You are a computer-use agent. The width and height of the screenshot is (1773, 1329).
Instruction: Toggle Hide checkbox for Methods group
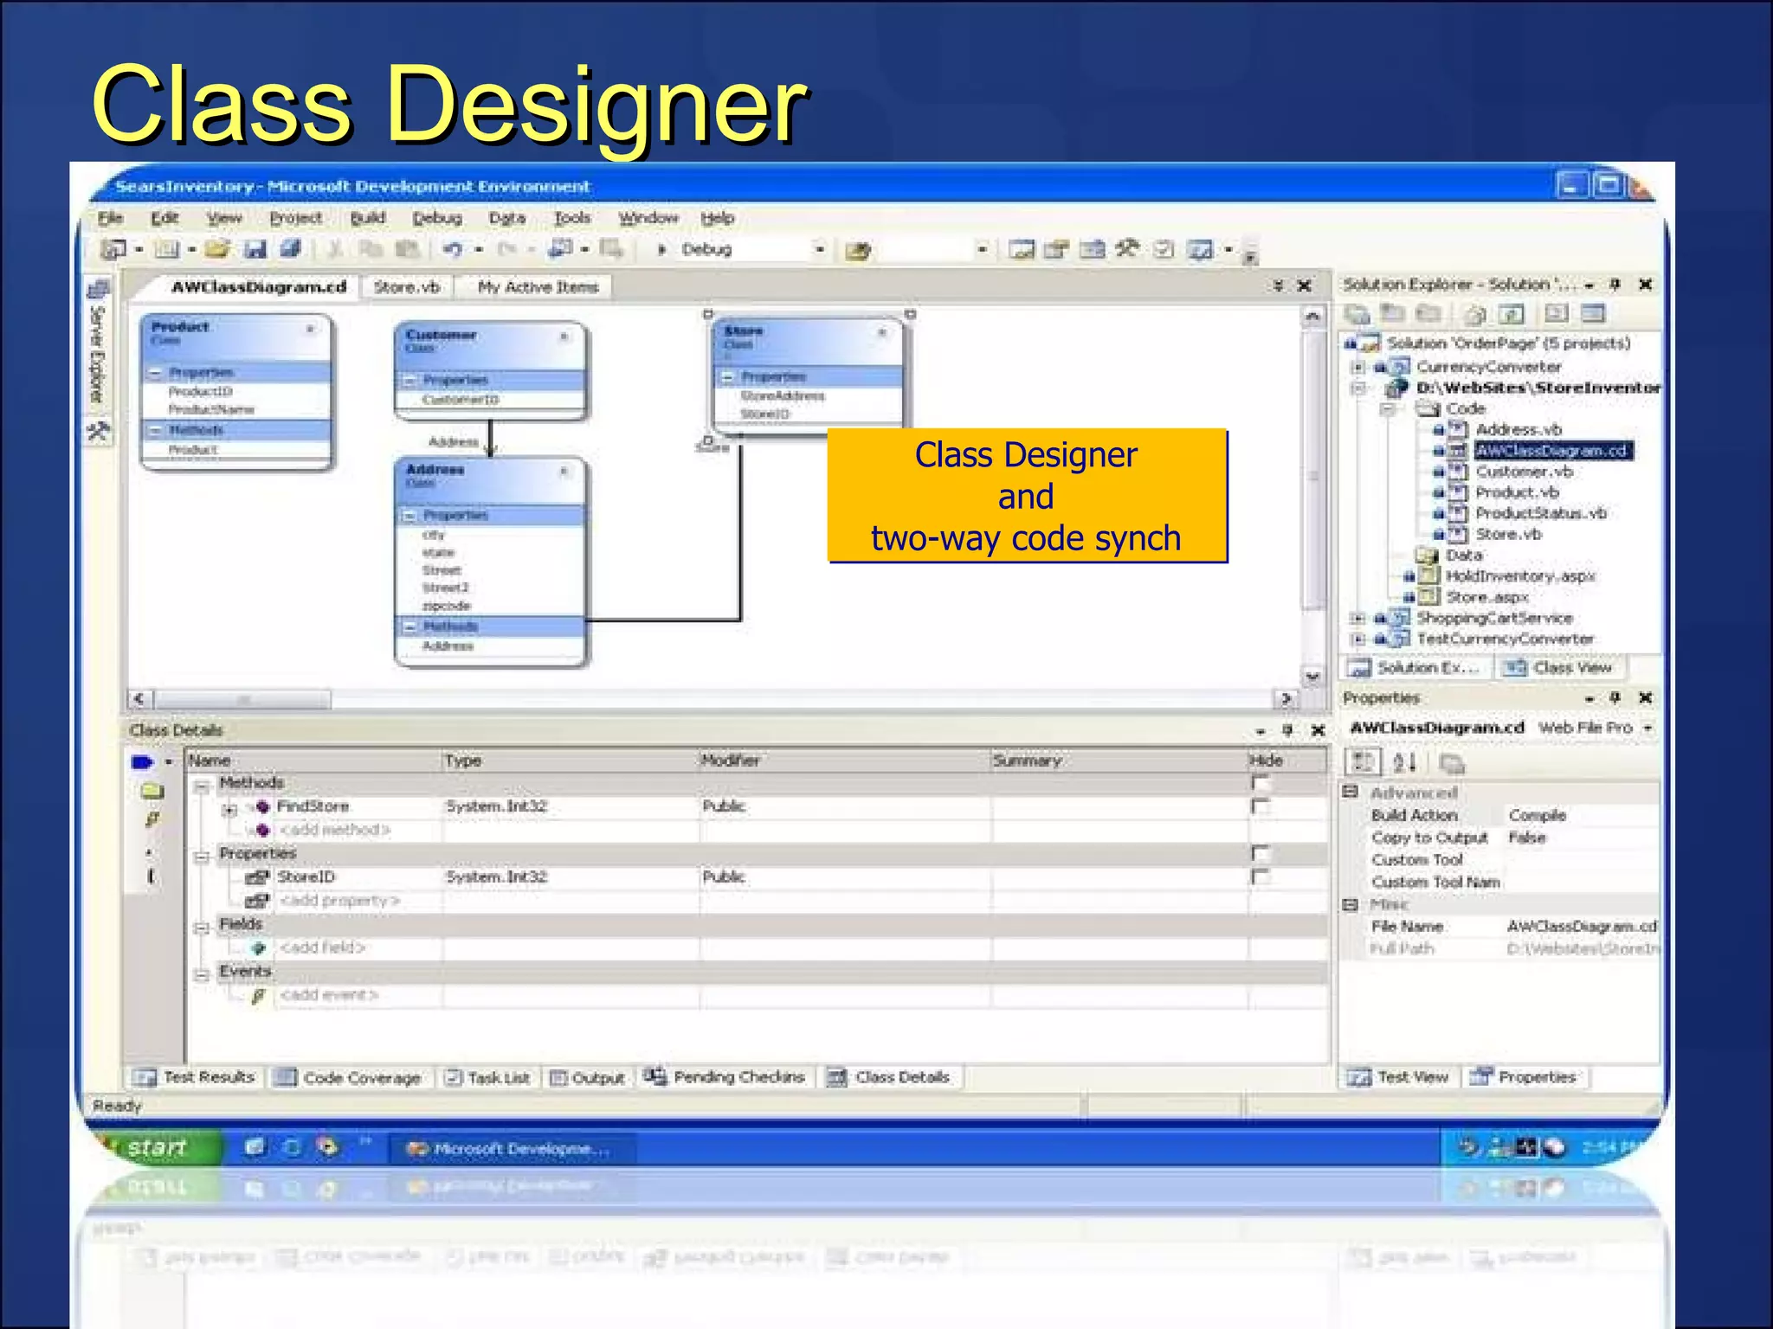coord(1260,784)
